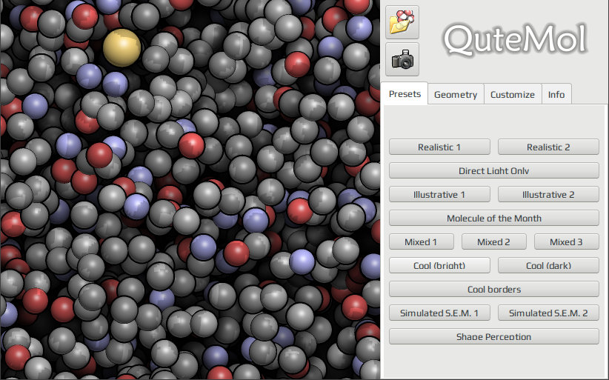This screenshot has height=380, width=609.
Task: Choose the Illustrative 2 preset
Action: (x=548, y=195)
